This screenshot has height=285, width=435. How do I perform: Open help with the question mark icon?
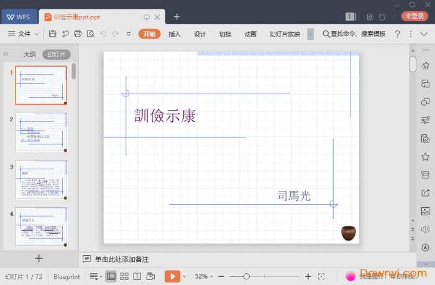[397, 34]
